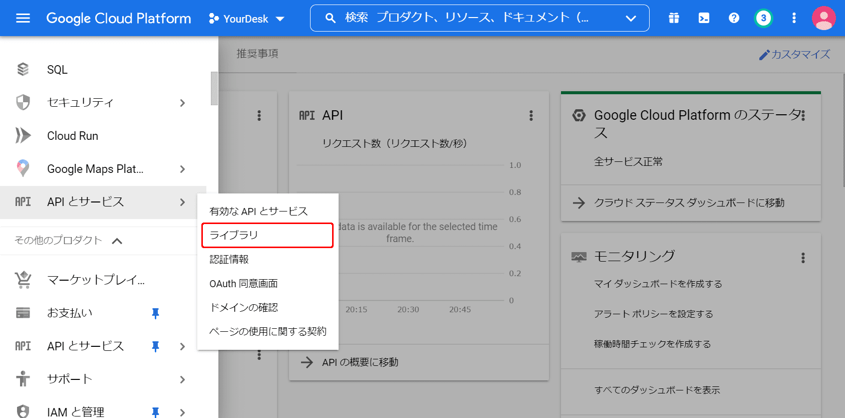Select OAuth 同意画面 from the submenu
This screenshot has width=845, height=418.
pyautogui.click(x=267, y=283)
